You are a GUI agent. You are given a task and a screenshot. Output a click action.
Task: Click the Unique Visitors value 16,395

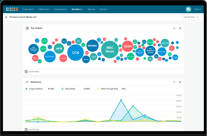pos(51,89)
